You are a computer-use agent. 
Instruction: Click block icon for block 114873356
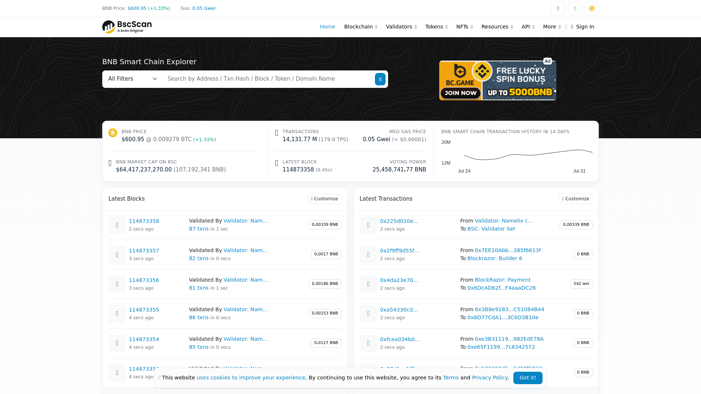click(x=117, y=284)
